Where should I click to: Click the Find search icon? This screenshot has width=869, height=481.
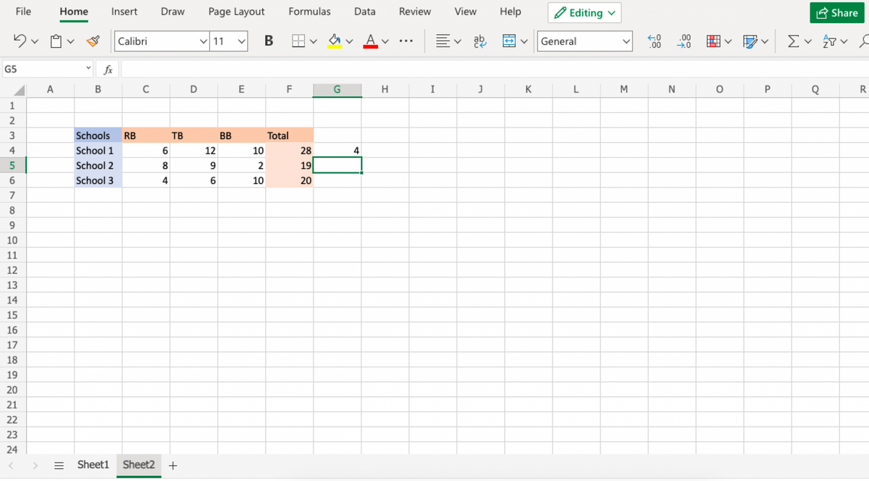coord(862,41)
